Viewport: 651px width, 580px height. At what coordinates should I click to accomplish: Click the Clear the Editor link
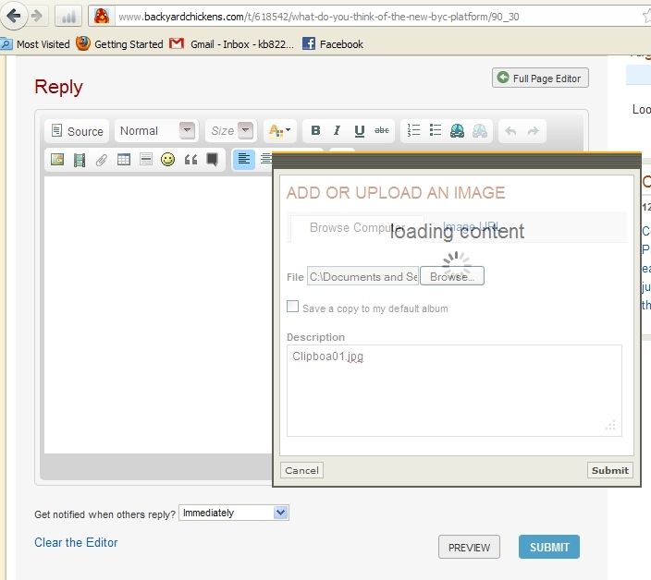[x=76, y=542]
